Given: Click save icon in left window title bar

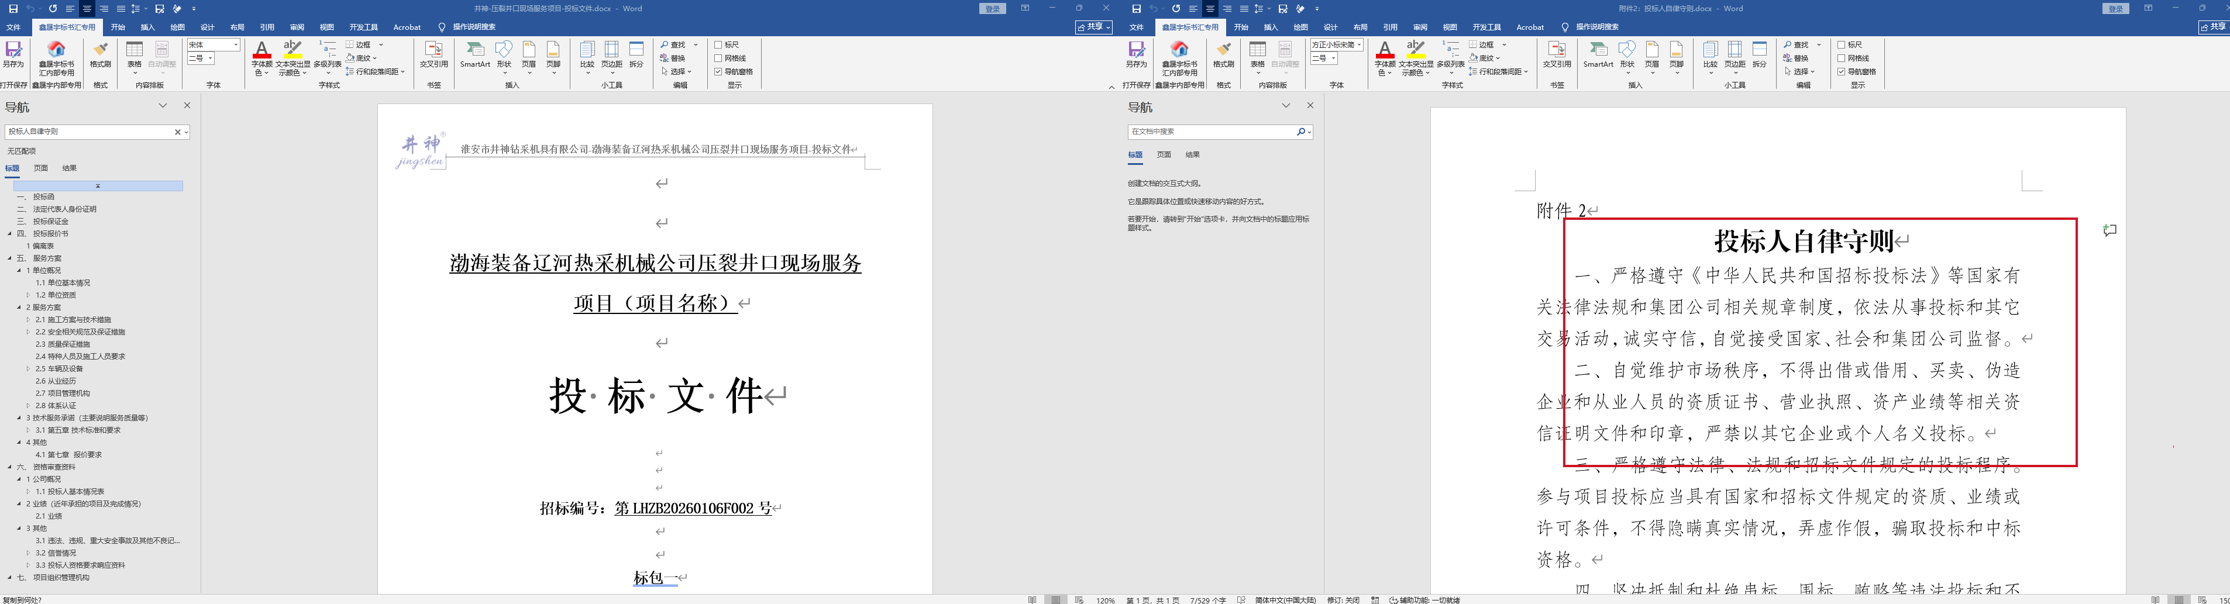Looking at the screenshot, I should pyautogui.click(x=13, y=9).
